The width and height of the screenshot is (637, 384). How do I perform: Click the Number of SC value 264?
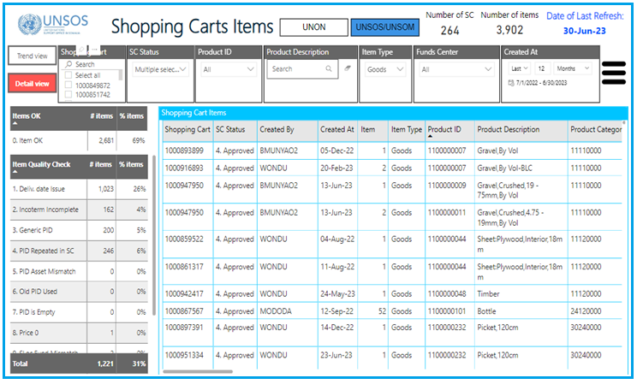click(x=449, y=31)
